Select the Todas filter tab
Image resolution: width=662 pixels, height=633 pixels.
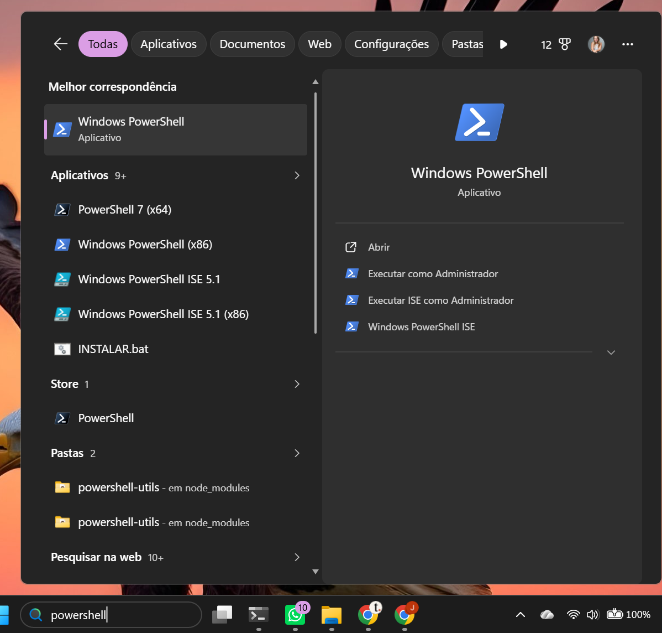click(x=103, y=44)
